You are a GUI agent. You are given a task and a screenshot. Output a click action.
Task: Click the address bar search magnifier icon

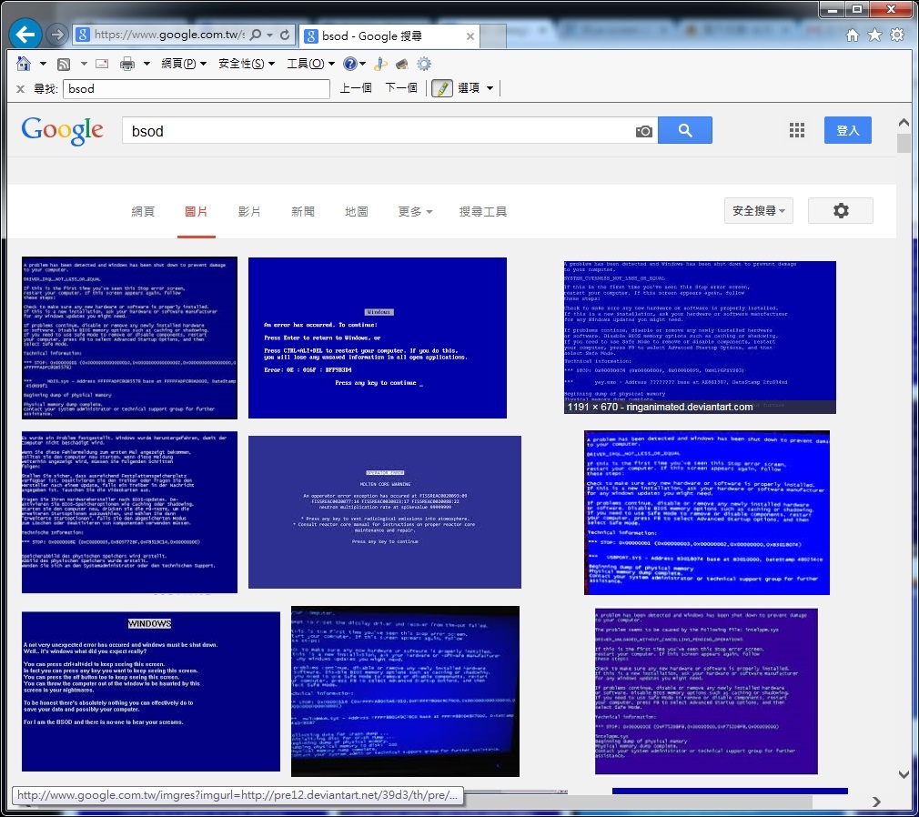coord(256,35)
